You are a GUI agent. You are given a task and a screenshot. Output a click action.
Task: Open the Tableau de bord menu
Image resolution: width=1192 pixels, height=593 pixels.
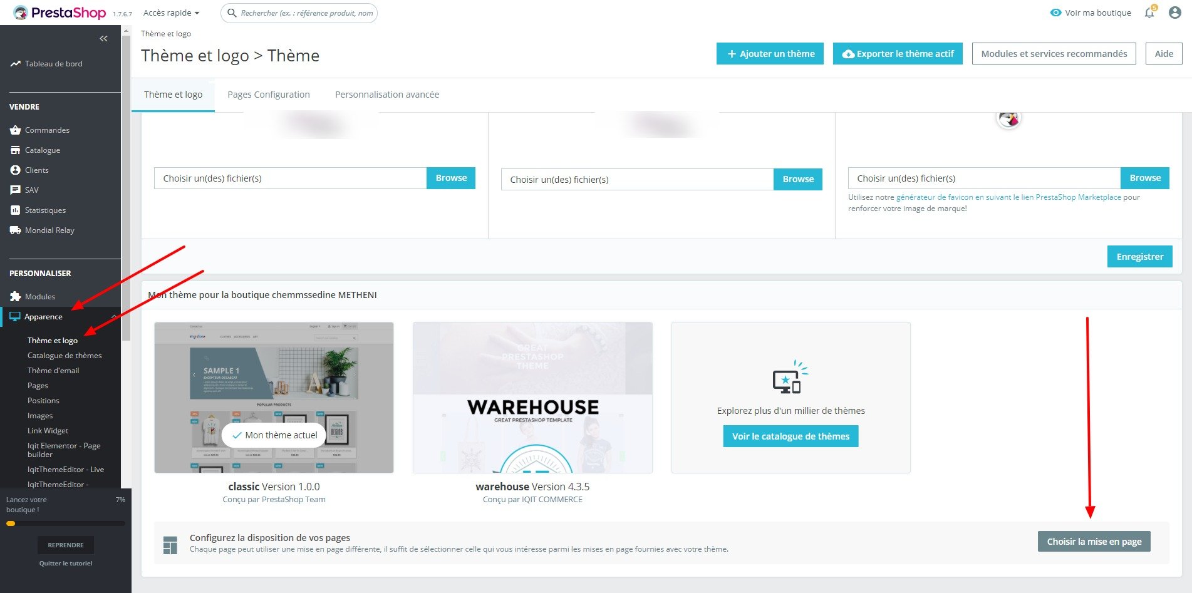[x=53, y=64]
